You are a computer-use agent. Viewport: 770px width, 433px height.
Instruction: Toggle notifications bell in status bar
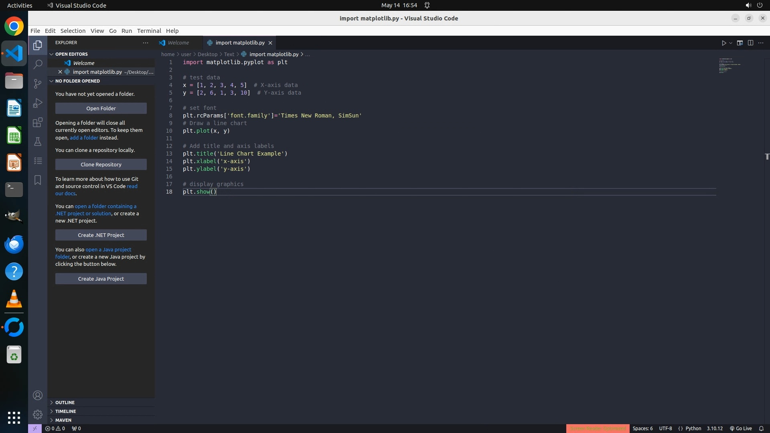pyautogui.click(x=761, y=428)
